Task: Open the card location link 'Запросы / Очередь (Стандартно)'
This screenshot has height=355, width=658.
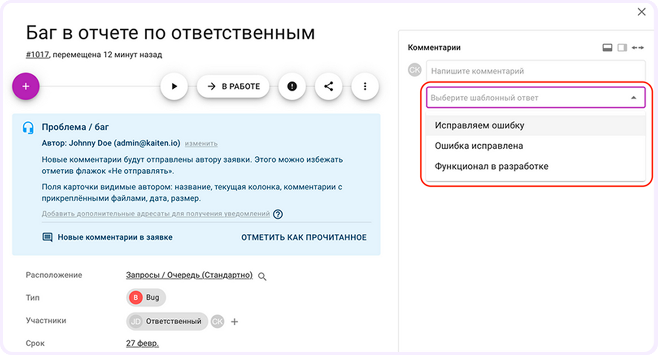Action: [x=189, y=275]
